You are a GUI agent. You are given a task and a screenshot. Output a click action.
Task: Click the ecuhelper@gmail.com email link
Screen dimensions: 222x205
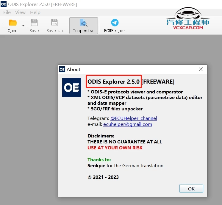(x=128, y=124)
